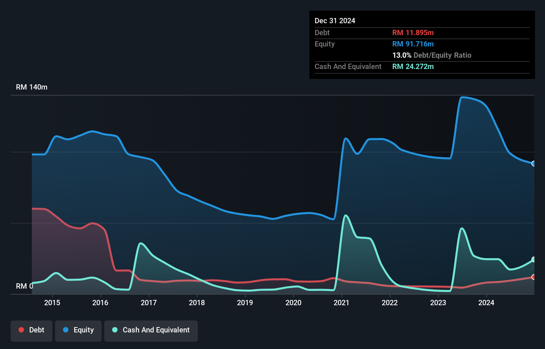Click the 2022 x-axis label

click(x=390, y=303)
